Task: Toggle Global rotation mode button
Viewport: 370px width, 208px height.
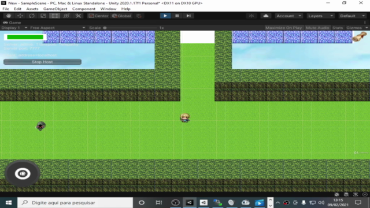Action: pyautogui.click(x=121, y=16)
